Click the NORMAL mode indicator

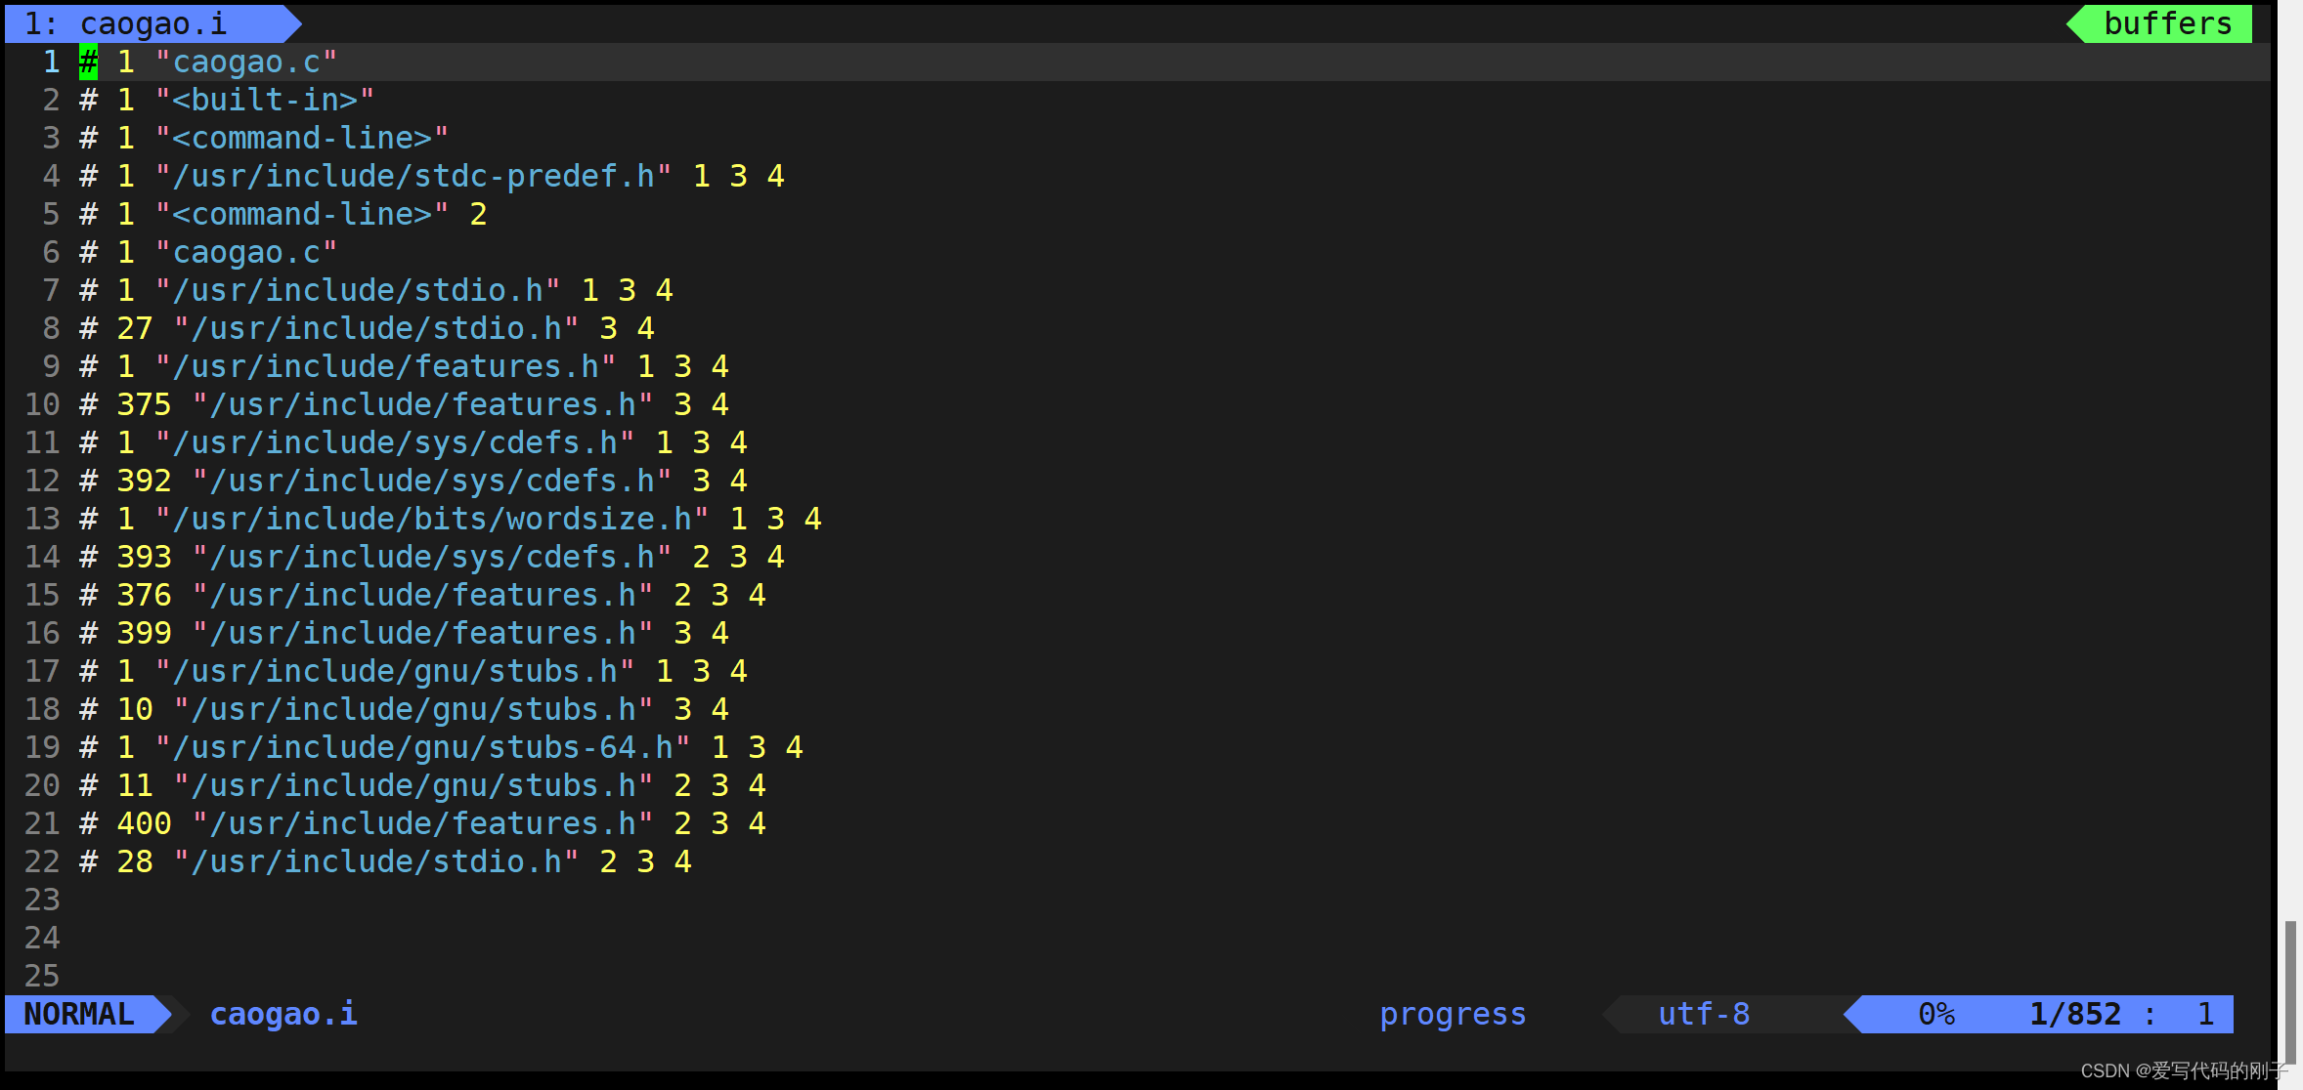click(79, 1014)
